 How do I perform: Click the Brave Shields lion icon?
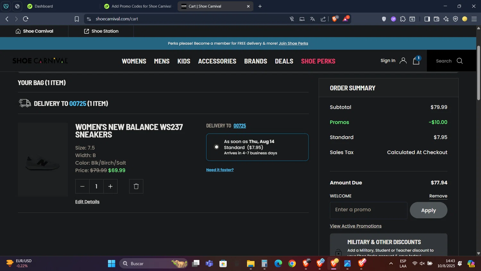tap(334, 19)
